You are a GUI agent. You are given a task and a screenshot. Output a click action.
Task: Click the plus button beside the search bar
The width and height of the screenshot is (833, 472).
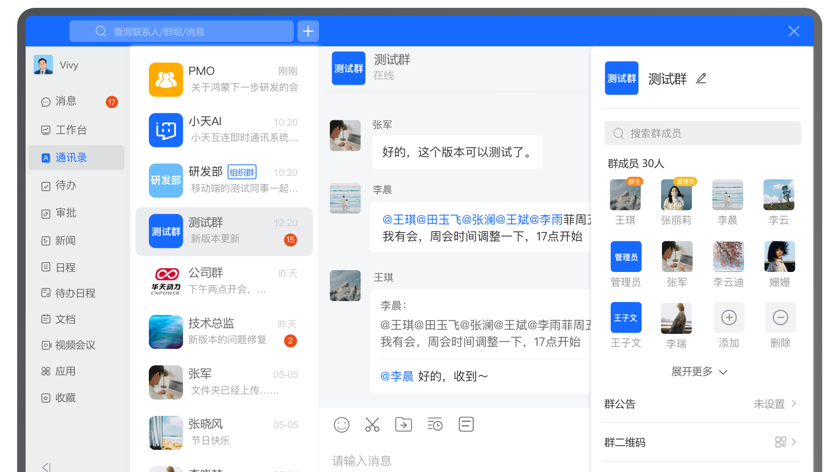pos(308,31)
